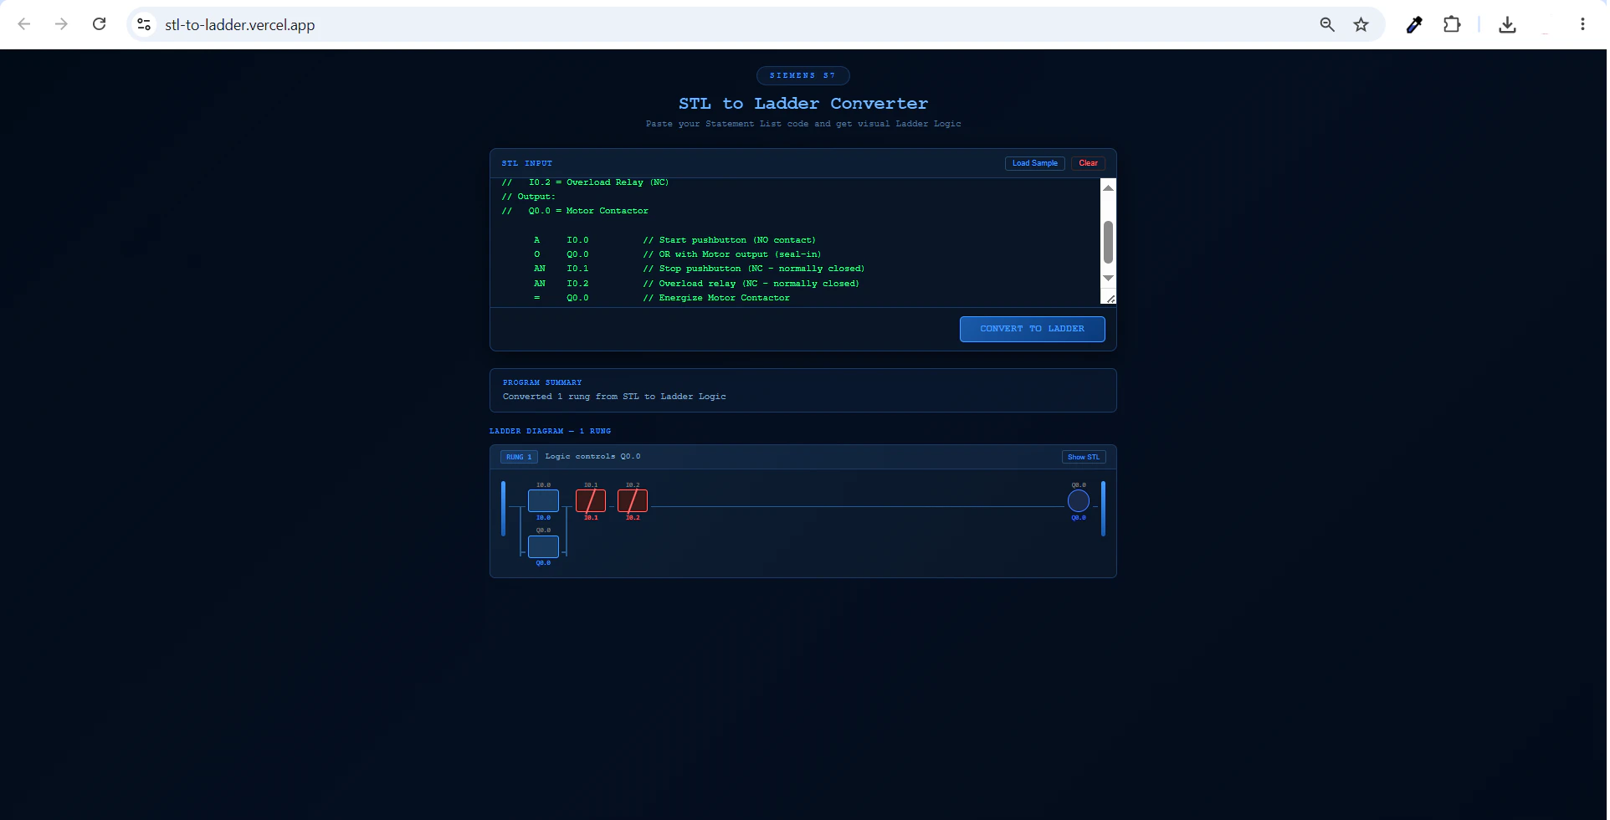Image resolution: width=1610 pixels, height=820 pixels.
Task: Click the 'Paste your Statement List code' subtitle
Action: [x=802, y=124]
